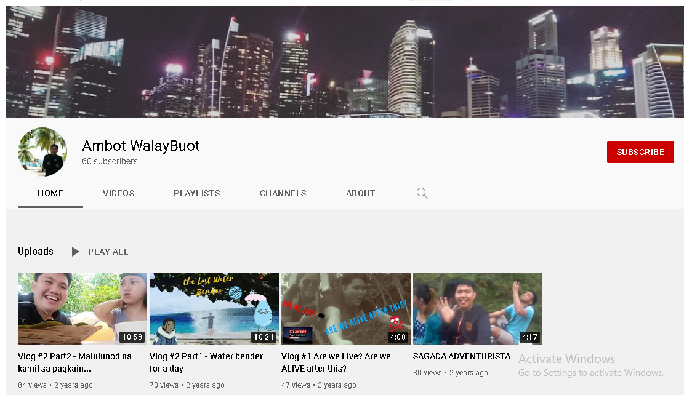The height and width of the screenshot is (395, 684).
Task: Subscribe to the Ambot WalayBuot channel
Action: 640,152
